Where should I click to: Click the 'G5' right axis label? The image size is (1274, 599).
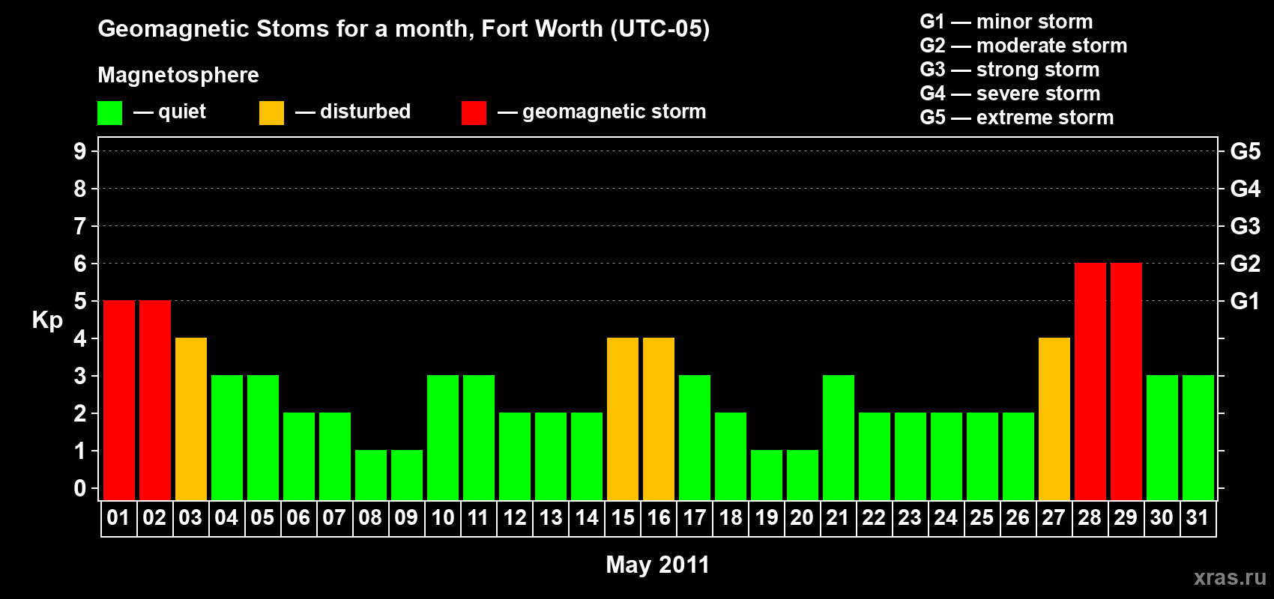pos(1246,151)
